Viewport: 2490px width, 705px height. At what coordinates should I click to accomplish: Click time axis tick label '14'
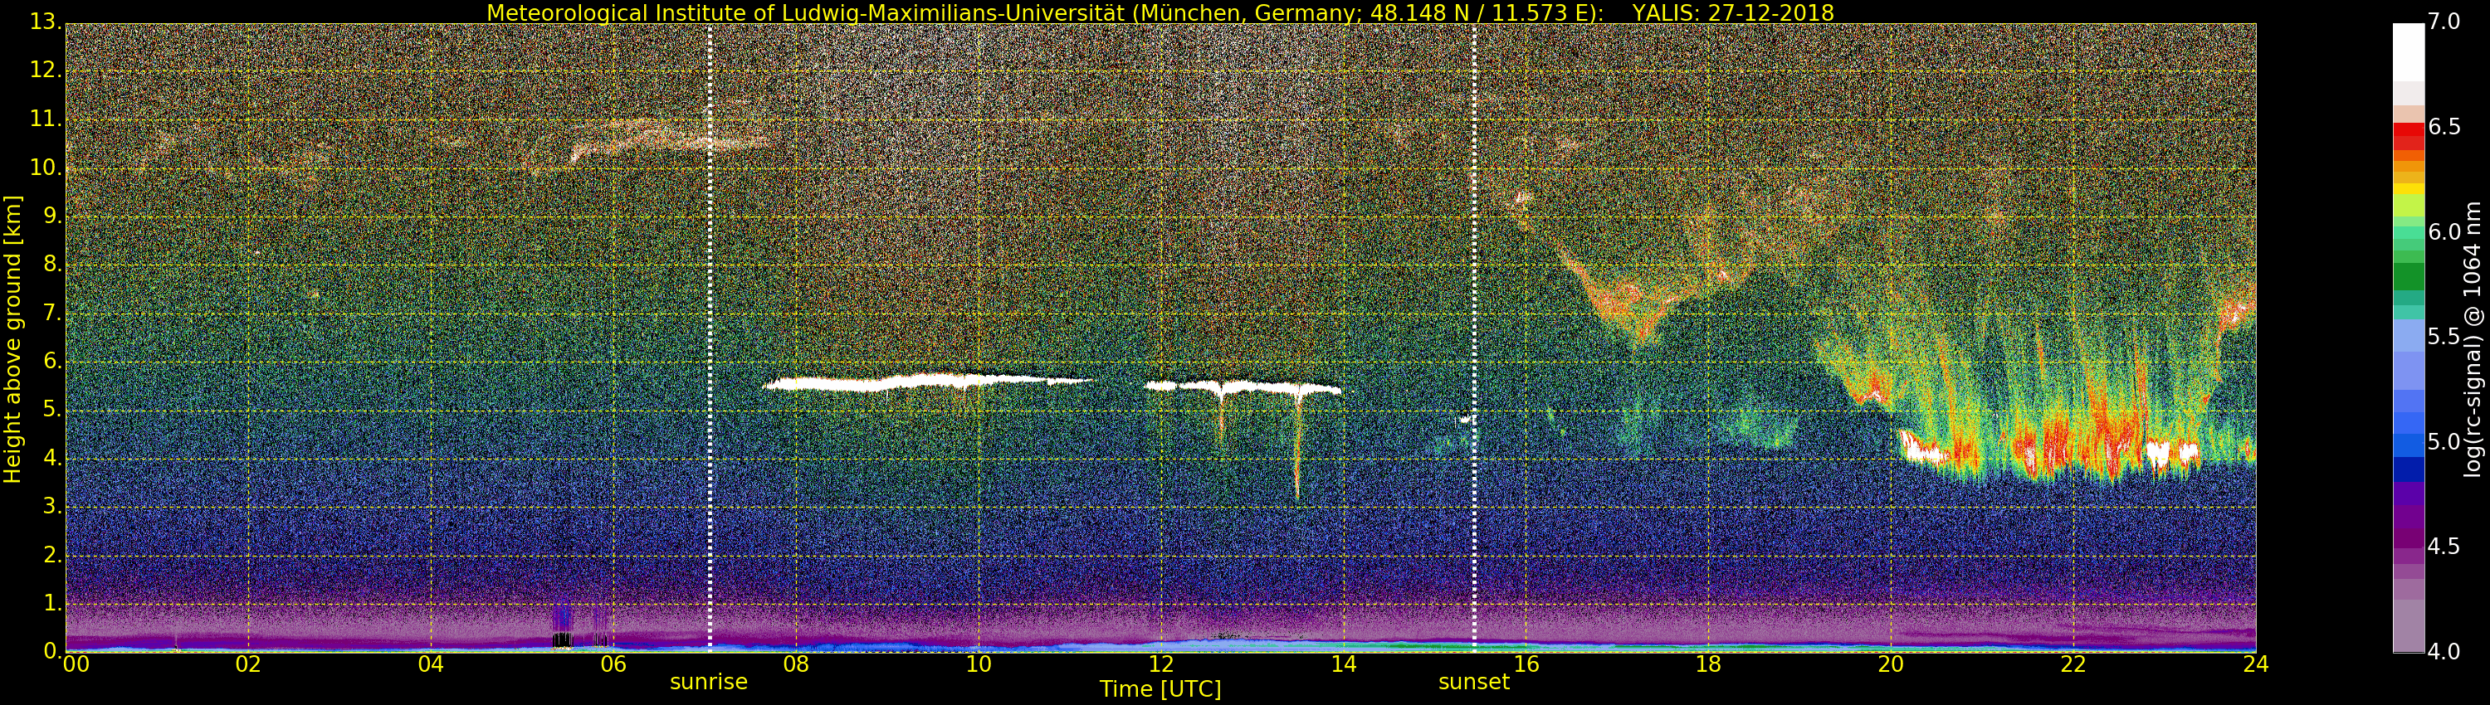[1344, 664]
